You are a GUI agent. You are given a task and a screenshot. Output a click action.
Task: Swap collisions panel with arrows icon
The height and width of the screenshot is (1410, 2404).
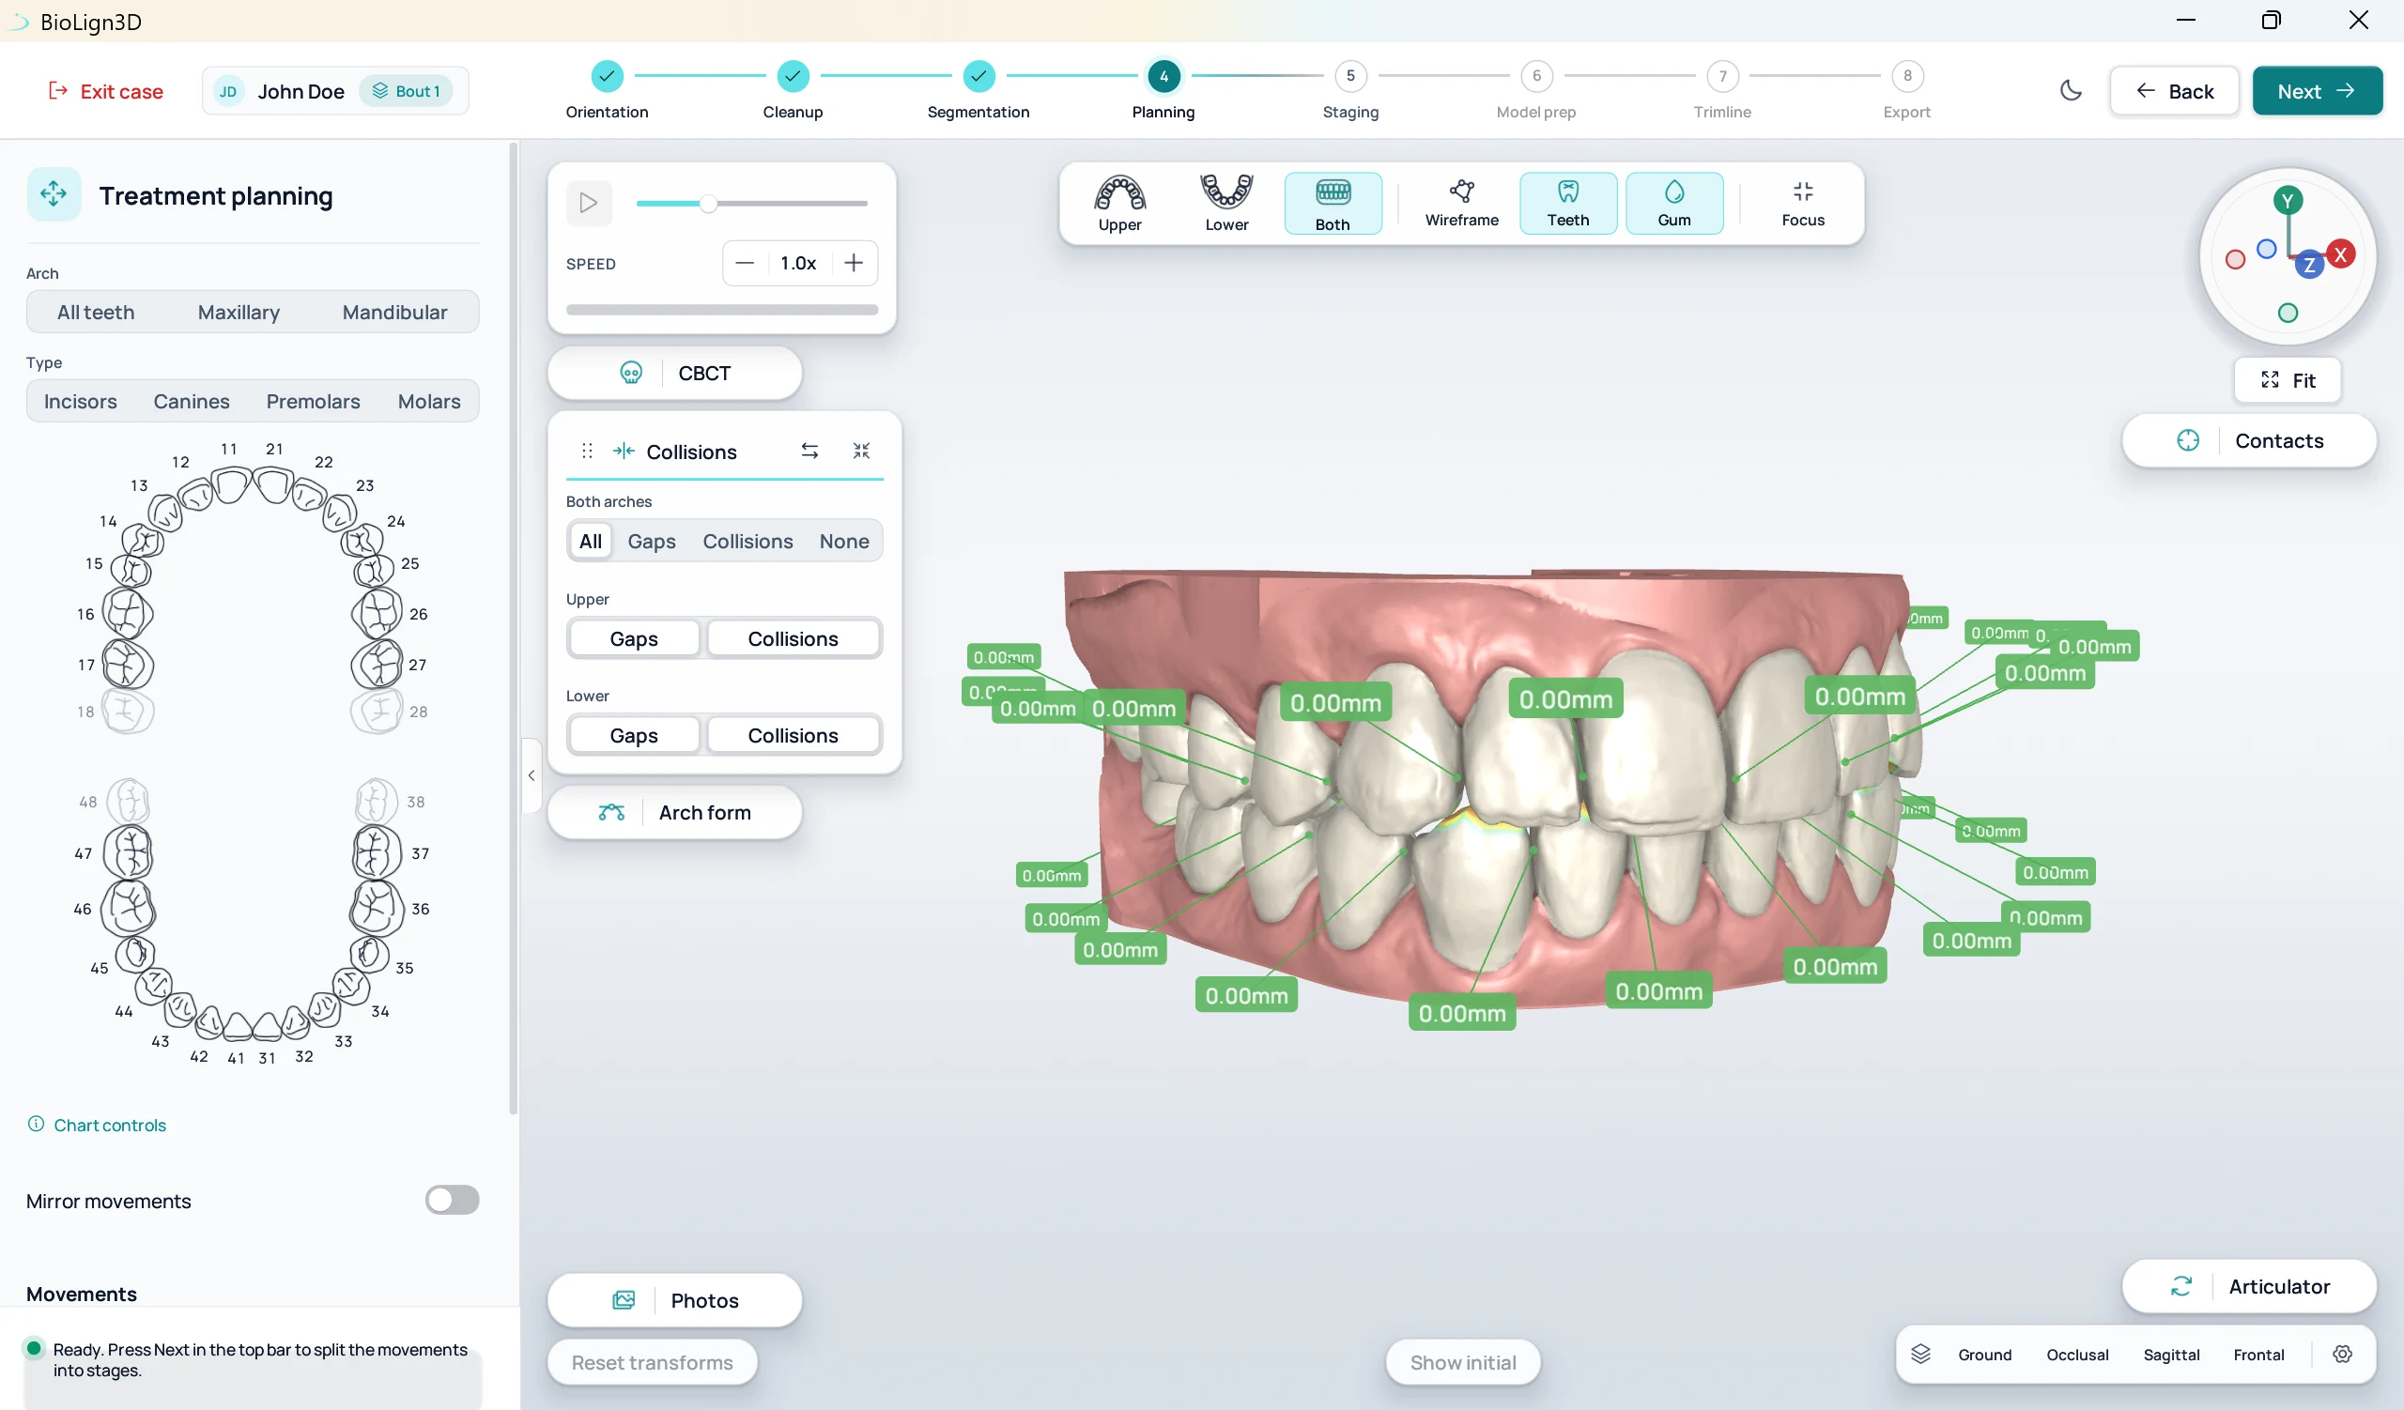pos(809,451)
